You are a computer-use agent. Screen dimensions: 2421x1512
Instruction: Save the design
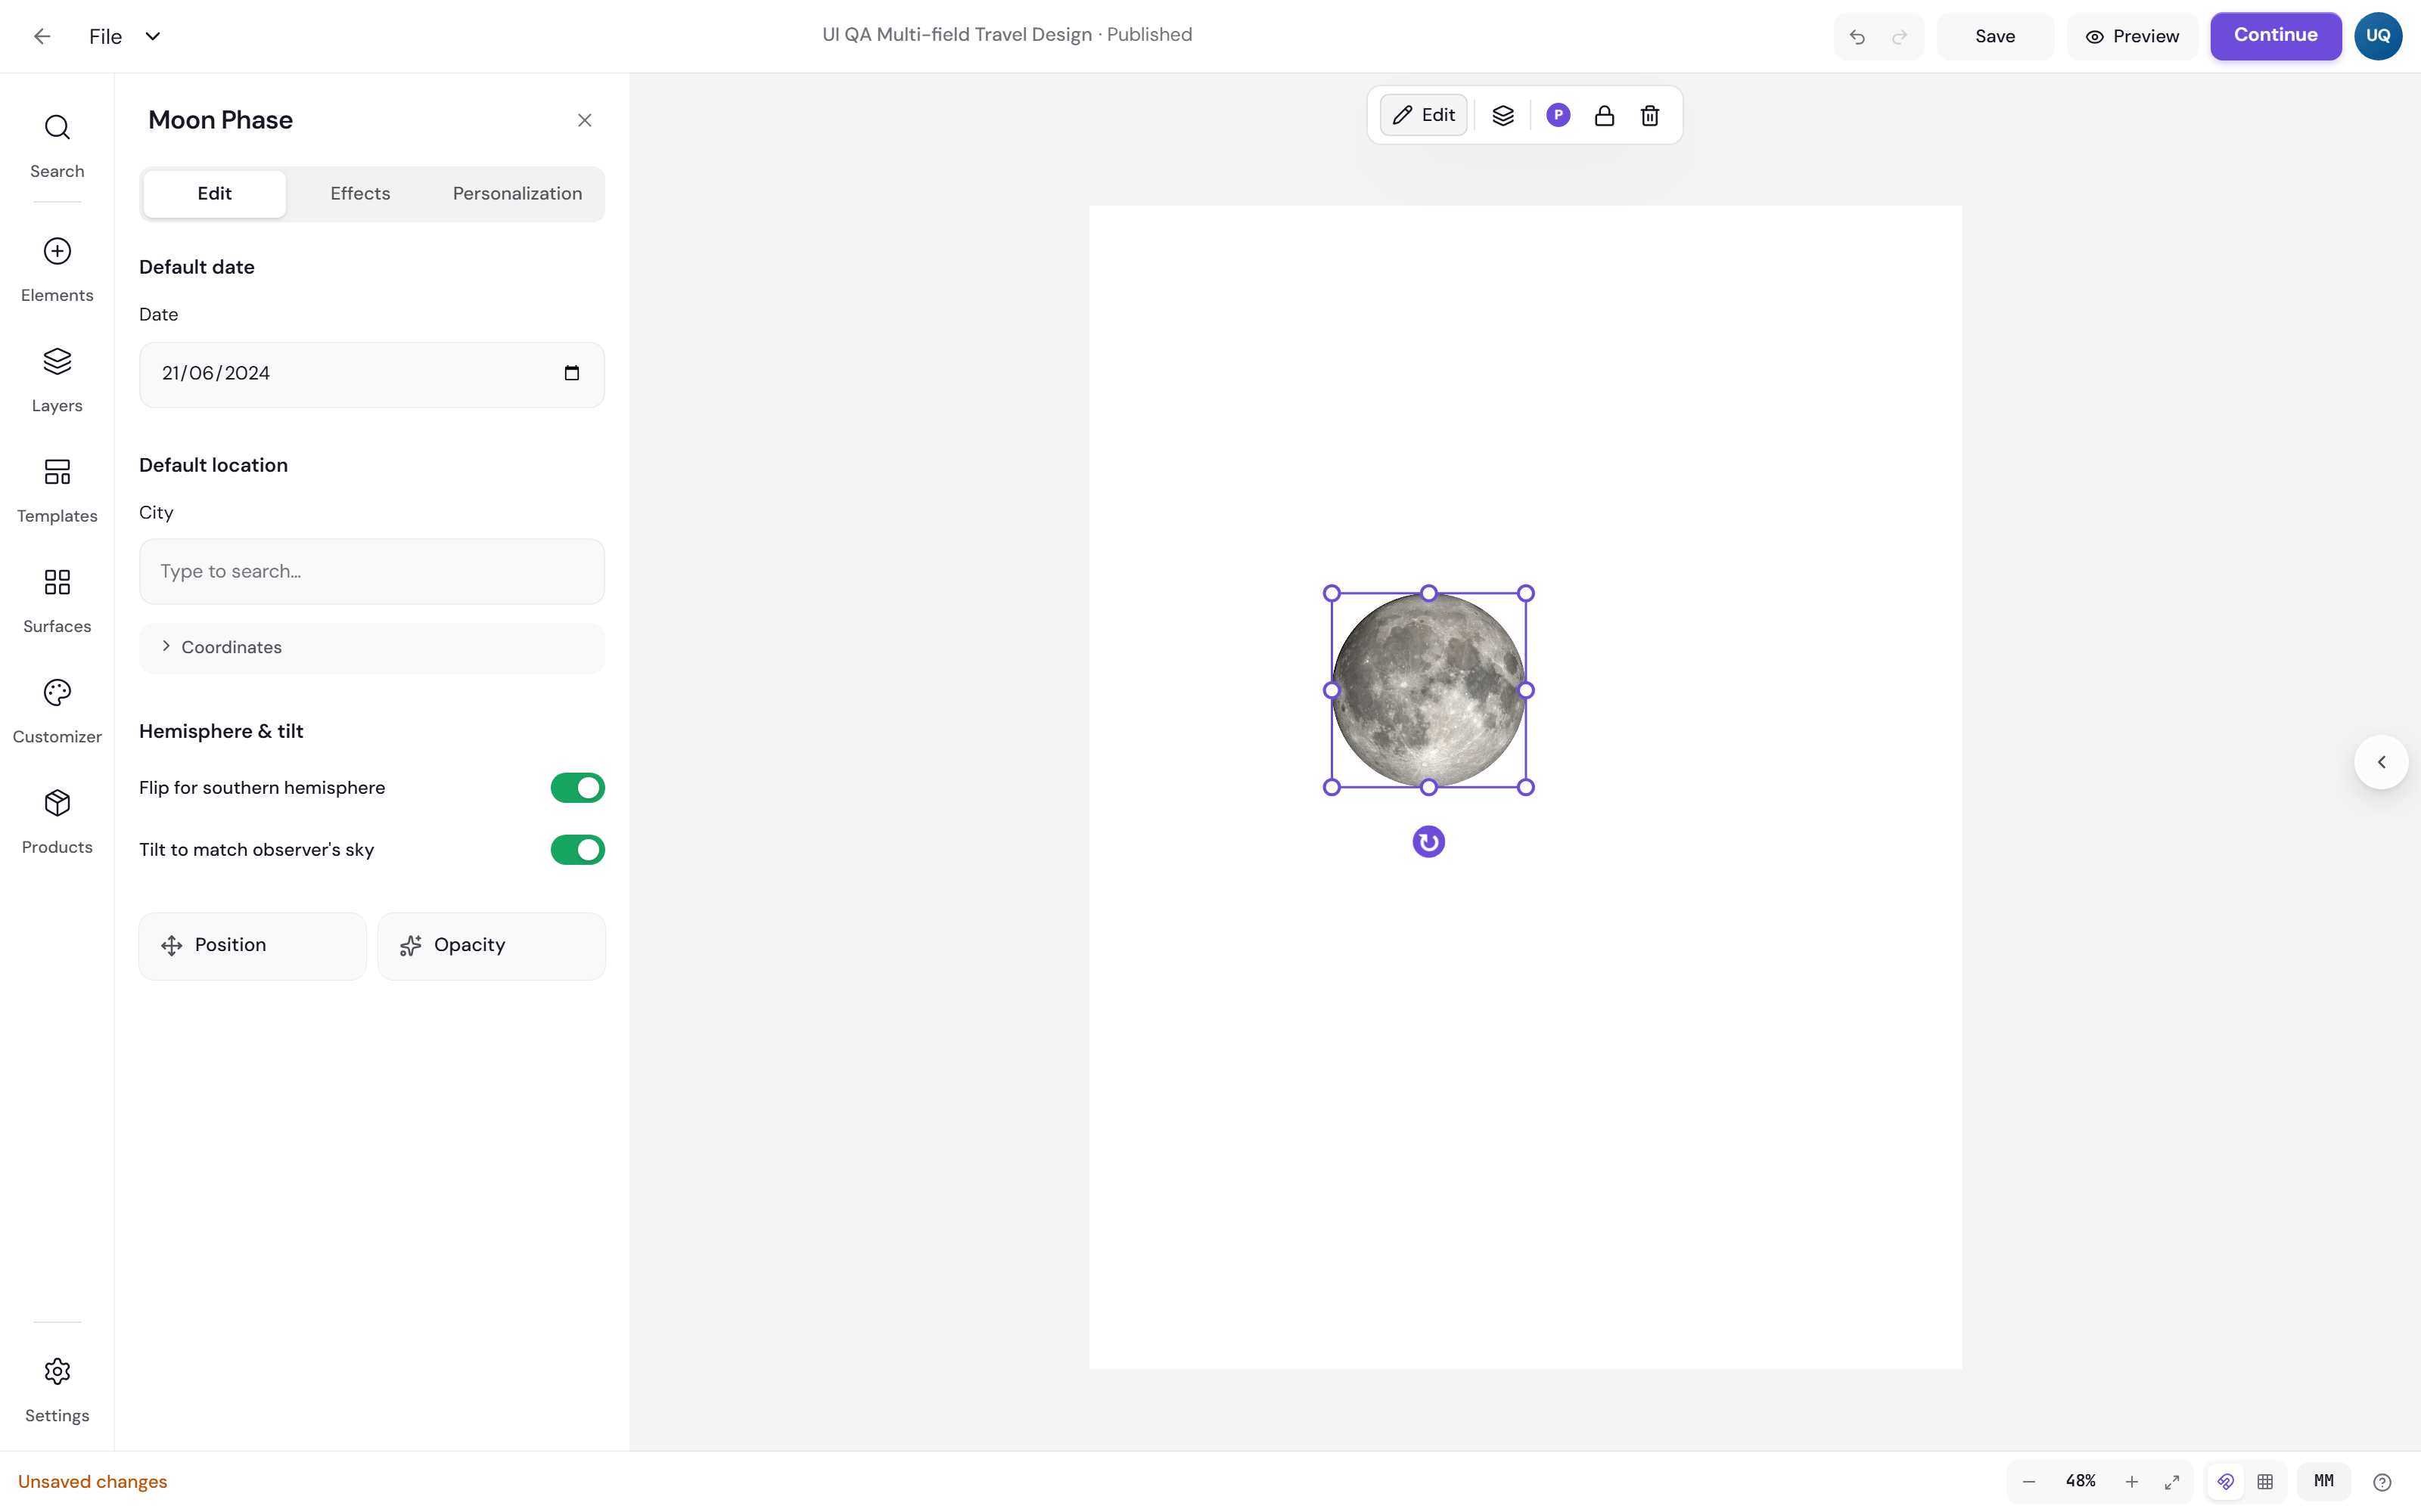[x=1995, y=37]
